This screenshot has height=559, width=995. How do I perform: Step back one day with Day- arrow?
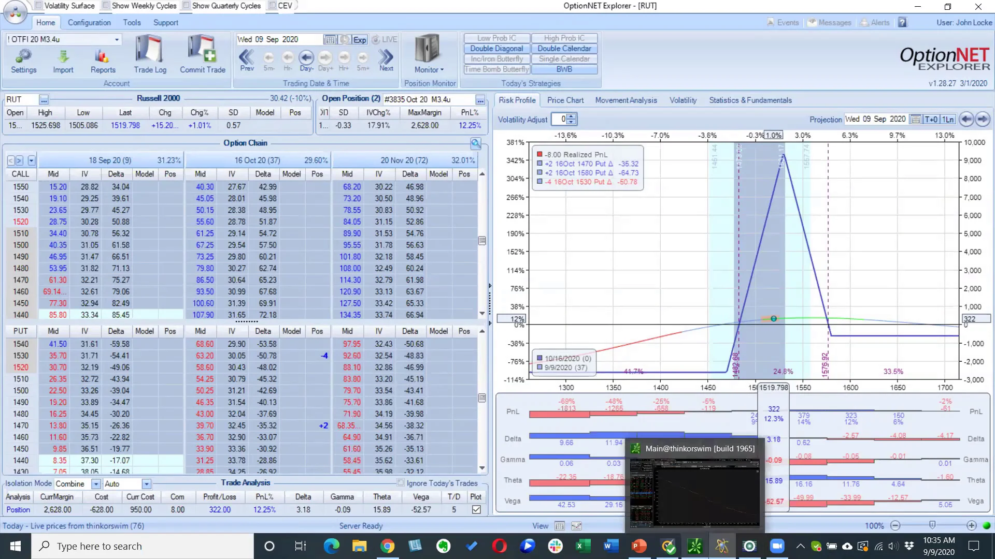(306, 60)
